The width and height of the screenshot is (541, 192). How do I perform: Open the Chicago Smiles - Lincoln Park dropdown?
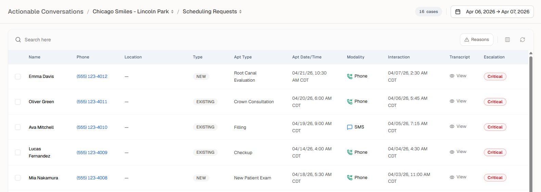tap(133, 12)
